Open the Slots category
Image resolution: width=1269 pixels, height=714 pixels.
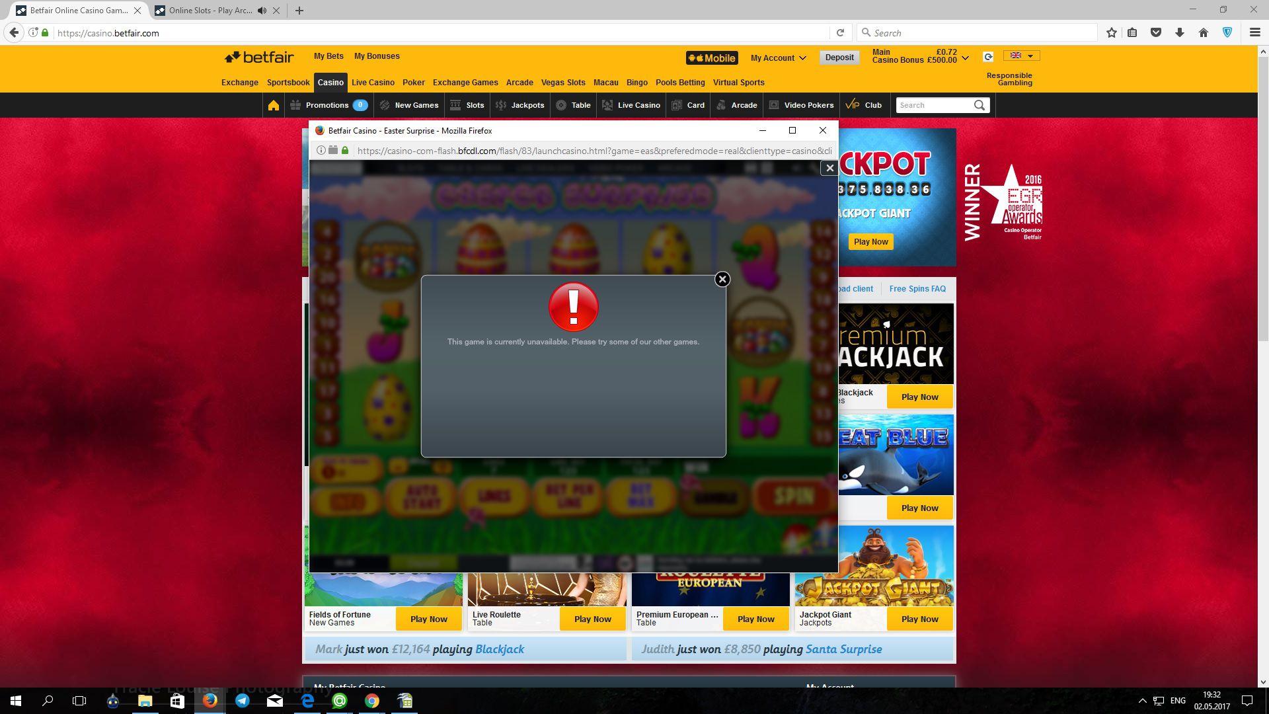pyautogui.click(x=467, y=105)
